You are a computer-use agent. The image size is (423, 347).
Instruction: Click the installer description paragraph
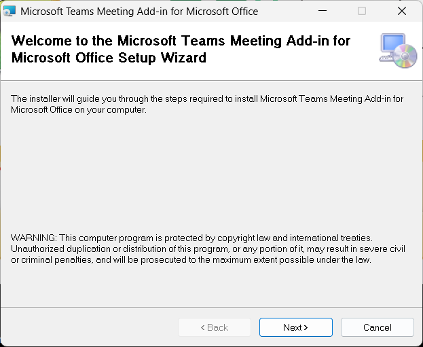coord(207,104)
